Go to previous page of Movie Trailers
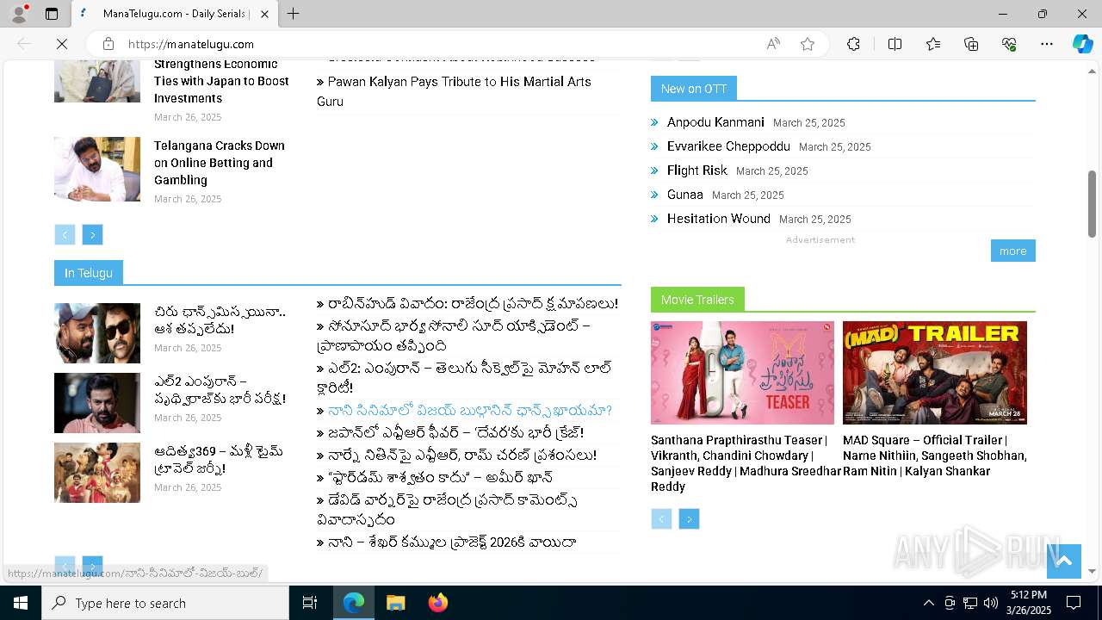Viewport: 1102px width, 620px height. click(x=661, y=518)
